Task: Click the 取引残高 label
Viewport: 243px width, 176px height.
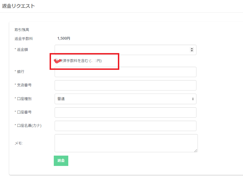Action: click(x=22, y=30)
